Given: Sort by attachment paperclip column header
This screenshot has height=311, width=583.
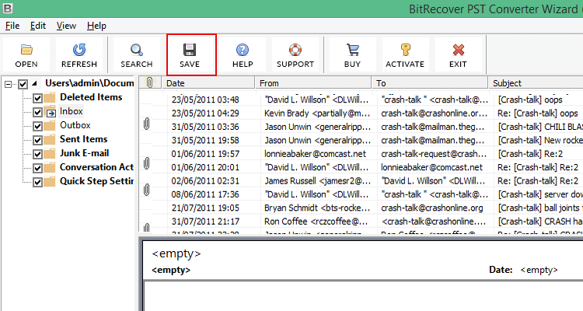Looking at the screenshot, I should [x=150, y=82].
